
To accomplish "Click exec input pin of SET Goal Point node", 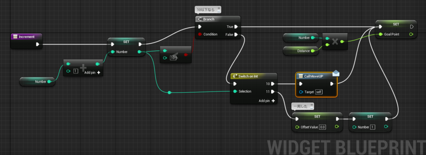I will (380, 27).
